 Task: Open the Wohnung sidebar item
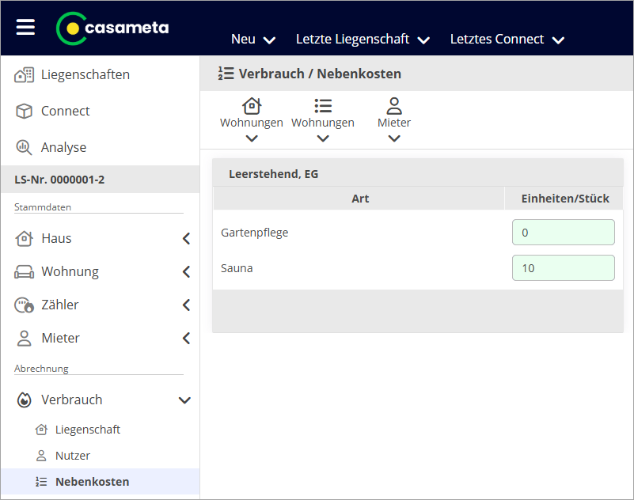pos(70,271)
